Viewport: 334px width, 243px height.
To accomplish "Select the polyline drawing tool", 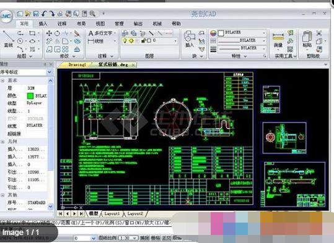I will pyautogui.click(x=20, y=33).
